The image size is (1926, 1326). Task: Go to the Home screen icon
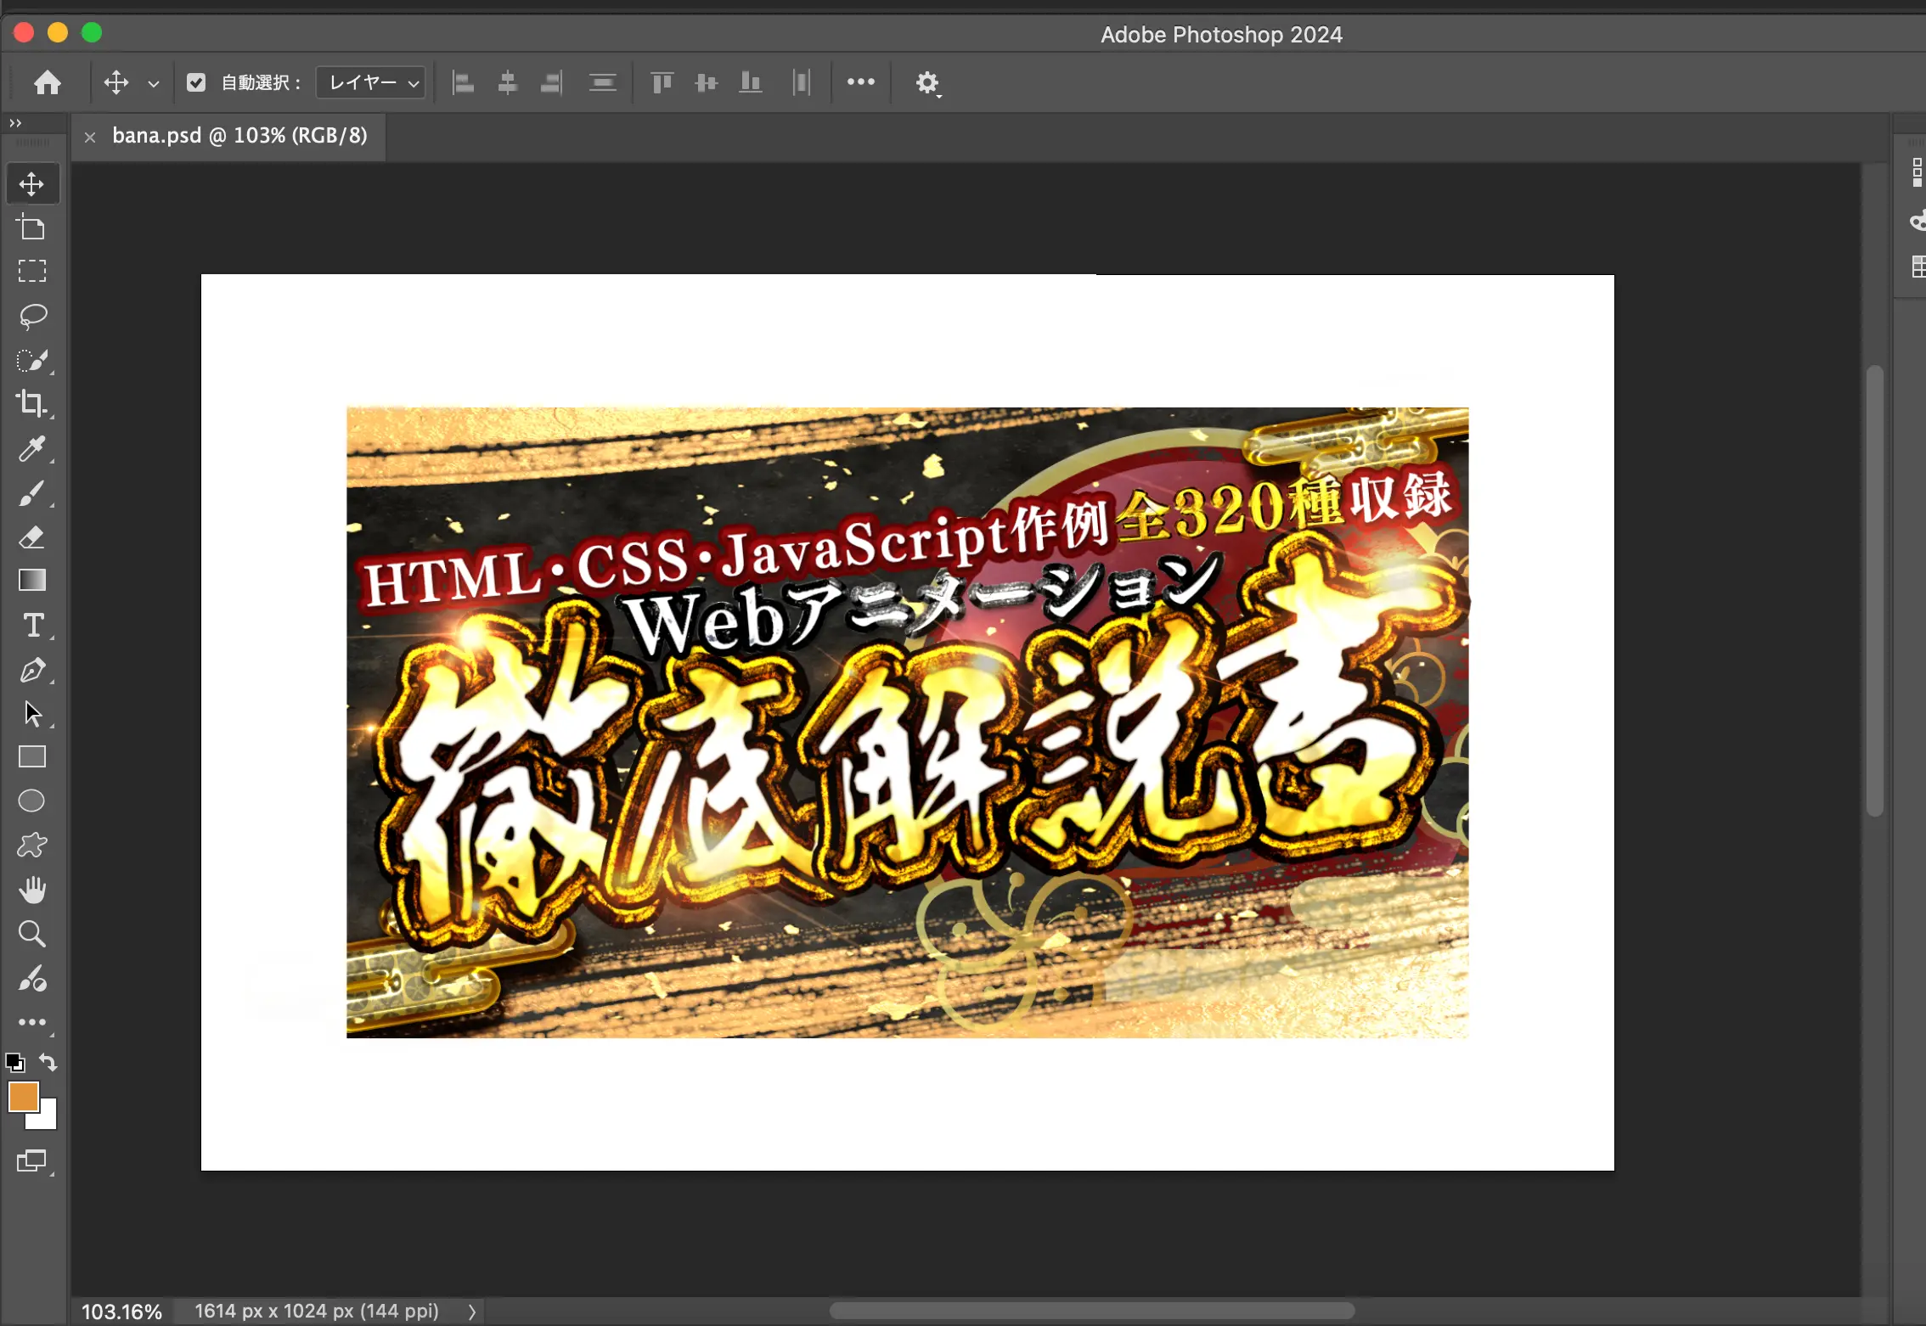tap(48, 82)
